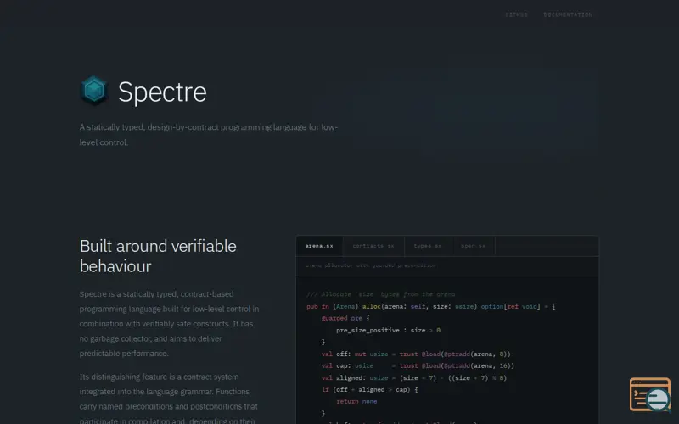
Task: Click the "val off: mut usize" code line
Action: [416, 354]
